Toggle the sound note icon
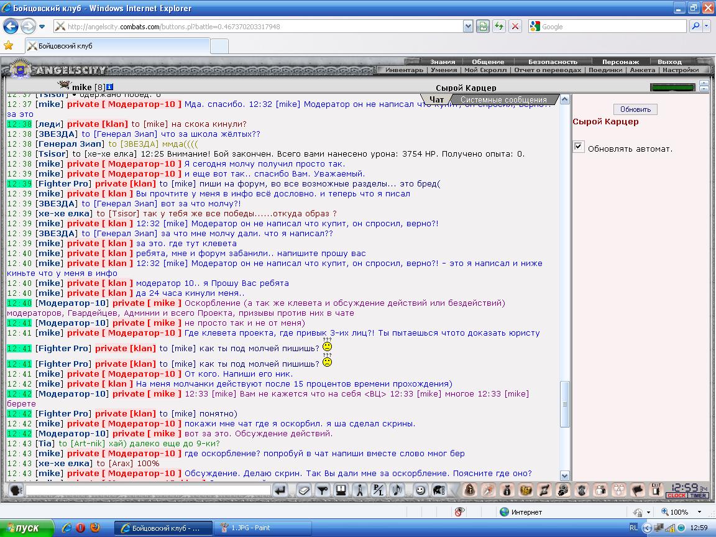 point(397,490)
